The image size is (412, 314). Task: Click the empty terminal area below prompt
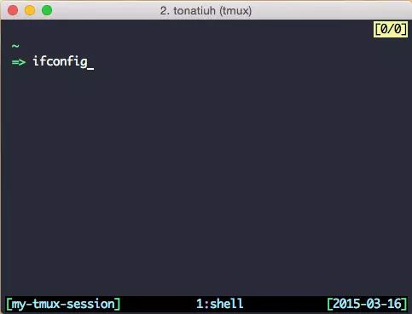[206, 181]
